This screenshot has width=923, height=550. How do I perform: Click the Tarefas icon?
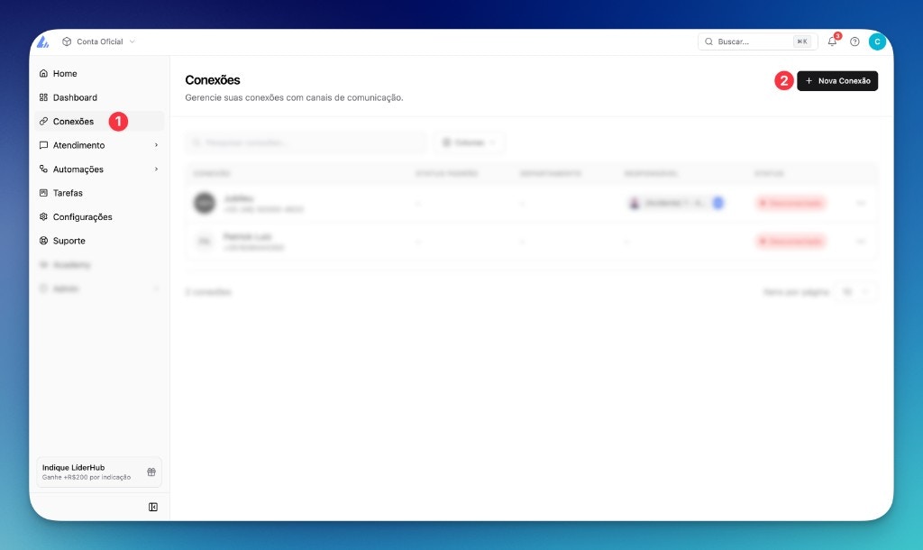[x=43, y=193]
